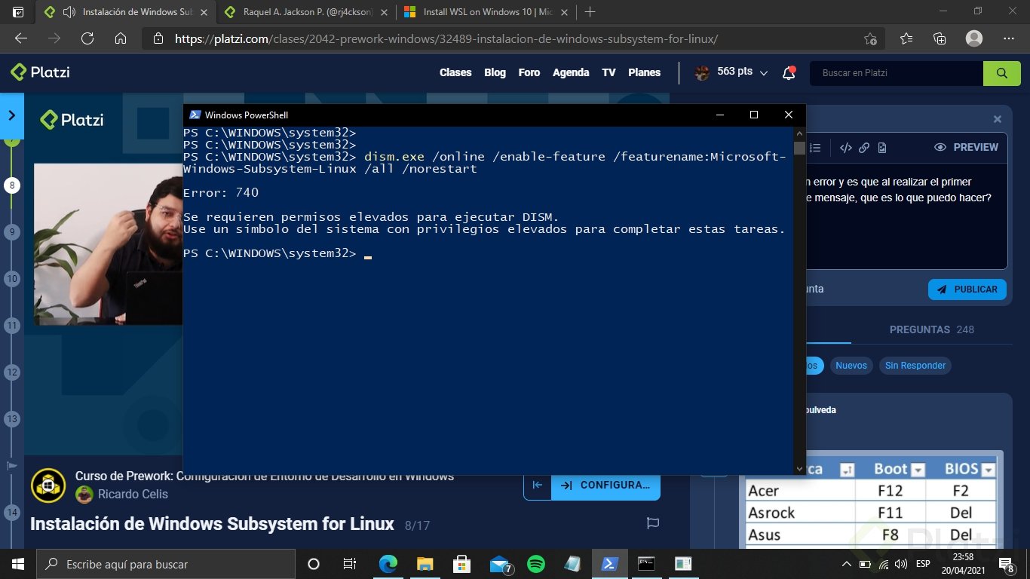Insert link in question editor
Screen dimensions: 1030x579
pos(864,148)
